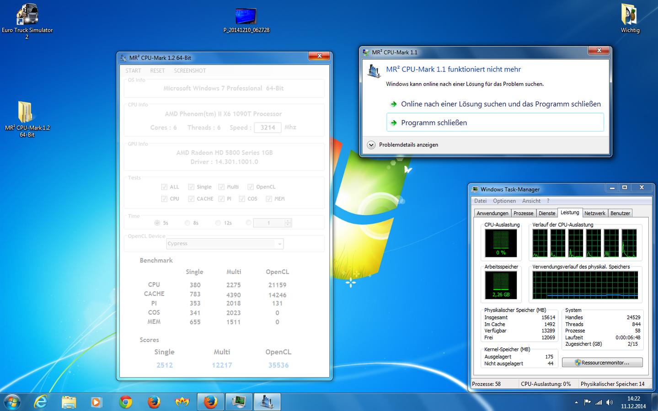Click the Task-Manager title bar icon
This screenshot has width=658, height=411.
click(475, 189)
